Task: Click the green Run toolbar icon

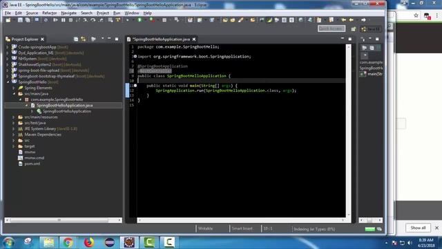Action: click(x=140, y=20)
